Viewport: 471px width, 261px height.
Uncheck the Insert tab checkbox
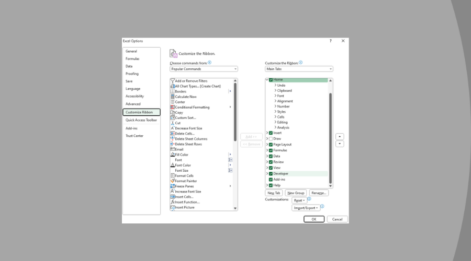pyautogui.click(x=271, y=133)
